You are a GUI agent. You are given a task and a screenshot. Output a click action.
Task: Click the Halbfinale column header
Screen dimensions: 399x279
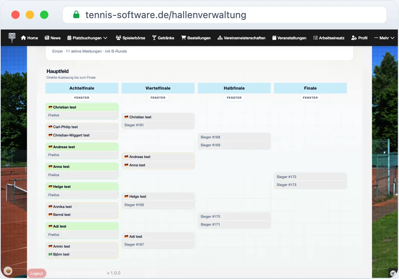coord(234,88)
